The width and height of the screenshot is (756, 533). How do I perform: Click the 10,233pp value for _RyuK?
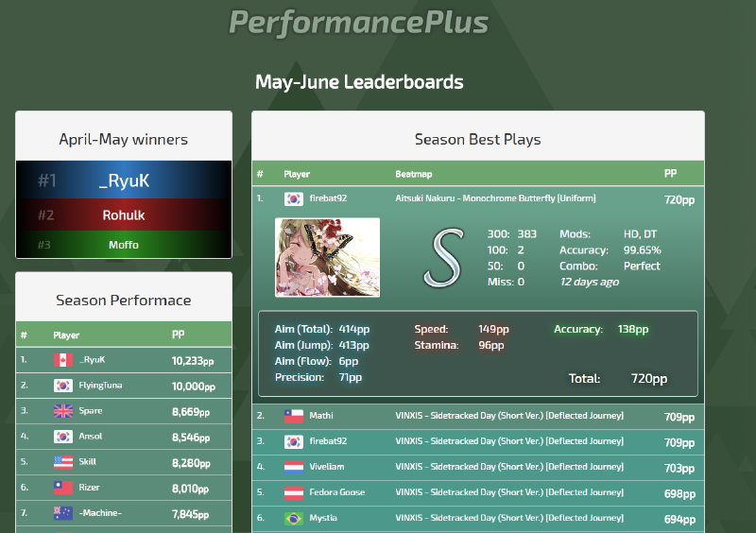click(193, 361)
